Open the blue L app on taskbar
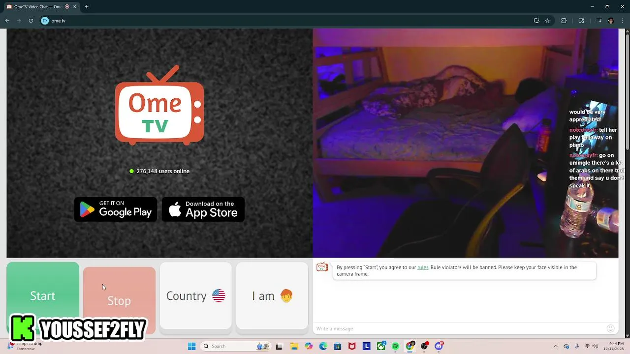This screenshot has width=630, height=354. coord(367,346)
